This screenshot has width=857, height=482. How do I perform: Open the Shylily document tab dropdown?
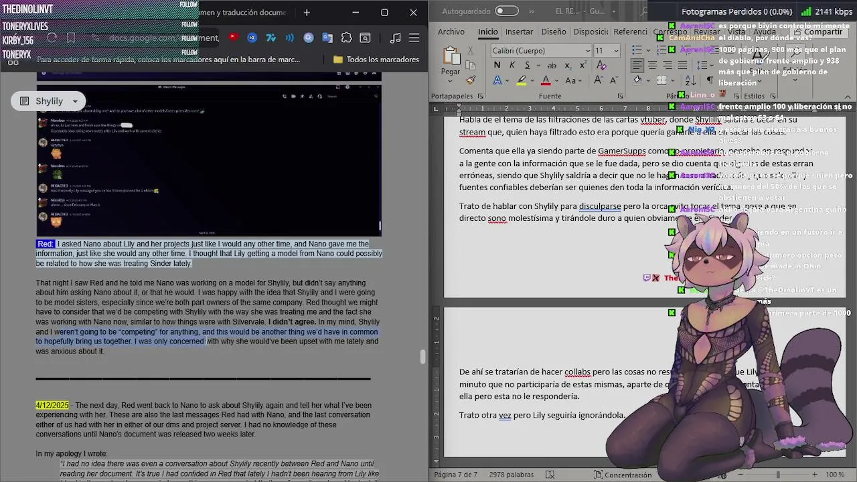point(75,101)
